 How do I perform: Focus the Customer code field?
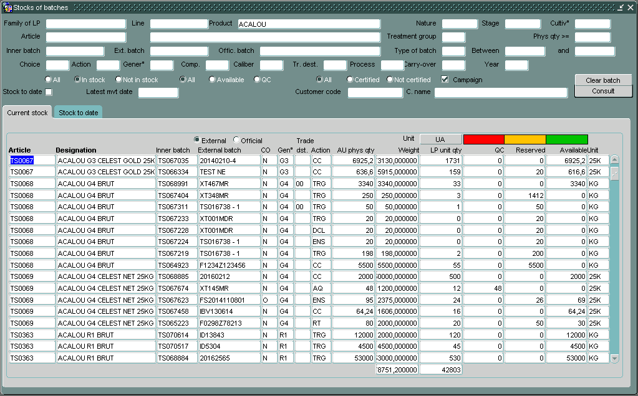[x=375, y=93]
